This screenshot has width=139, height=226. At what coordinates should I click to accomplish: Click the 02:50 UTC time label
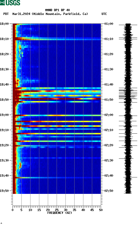pyautogui.click(x=109, y=191)
